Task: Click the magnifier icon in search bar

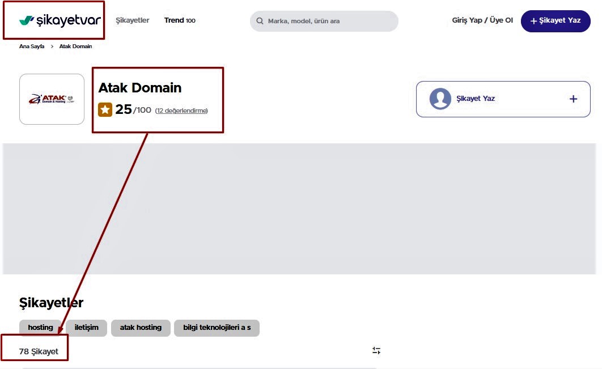Action: click(x=260, y=22)
